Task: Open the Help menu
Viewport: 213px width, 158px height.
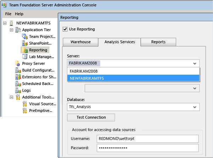Action: pos(19,14)
